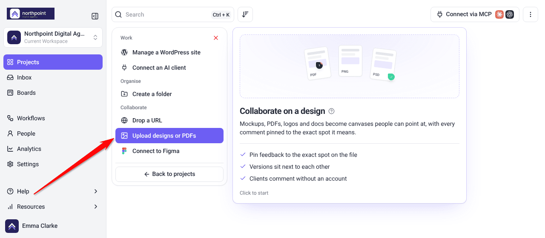Click 'Pin feedback to the exact spot' text
The height and width of the screenshot is (238, 545).
[x=303, y=155]
